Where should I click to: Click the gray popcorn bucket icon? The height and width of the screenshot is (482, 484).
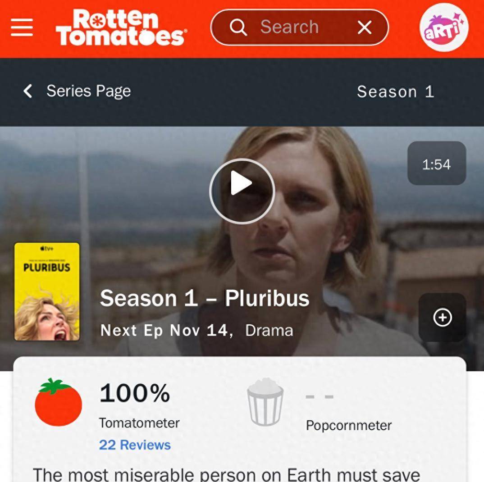[265, 402]
